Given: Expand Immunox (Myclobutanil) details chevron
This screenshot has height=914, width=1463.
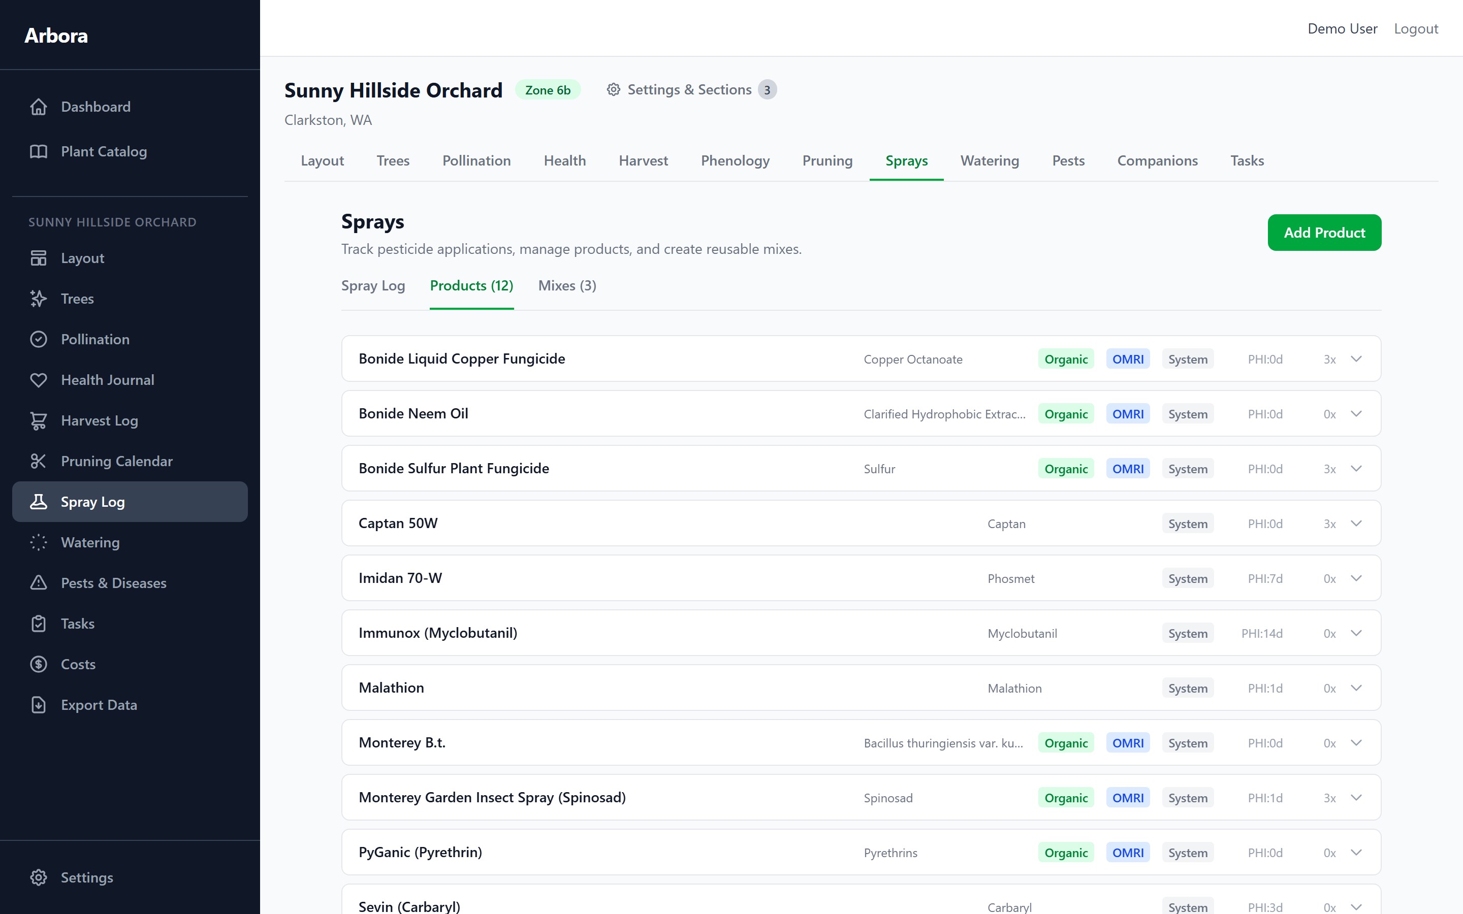Looking at the screenshot, I should [1356, 633].
